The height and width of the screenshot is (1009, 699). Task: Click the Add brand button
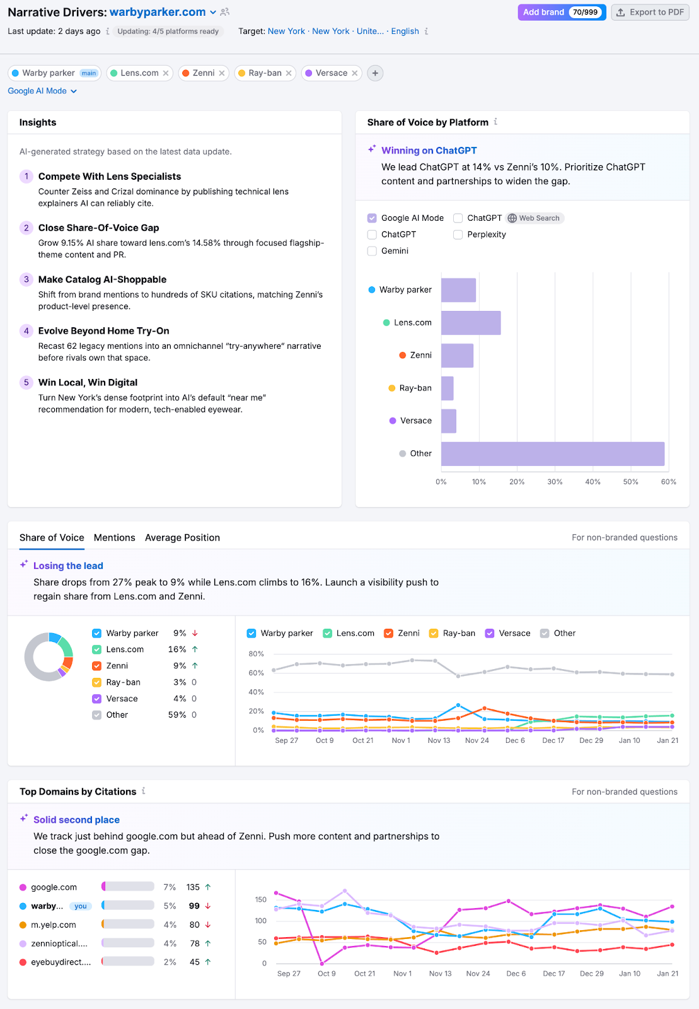click(543, 12)
